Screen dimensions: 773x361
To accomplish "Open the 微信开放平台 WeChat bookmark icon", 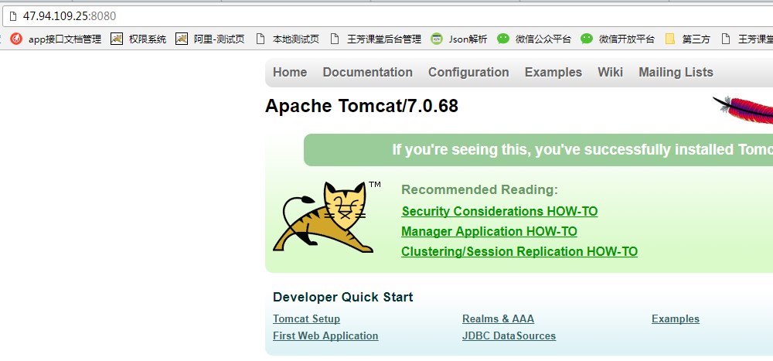I will point(586,39).
